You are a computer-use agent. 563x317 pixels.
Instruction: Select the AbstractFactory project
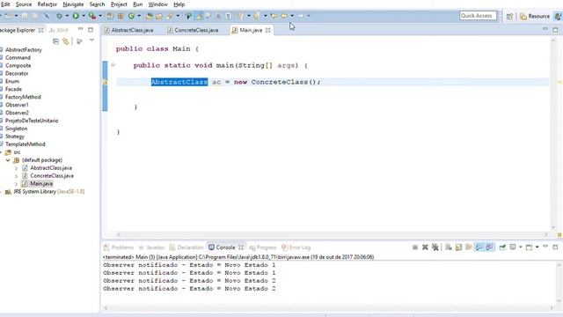pos(24,49)
